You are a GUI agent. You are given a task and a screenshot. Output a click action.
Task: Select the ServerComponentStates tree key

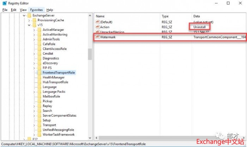(x=59, y=116)
